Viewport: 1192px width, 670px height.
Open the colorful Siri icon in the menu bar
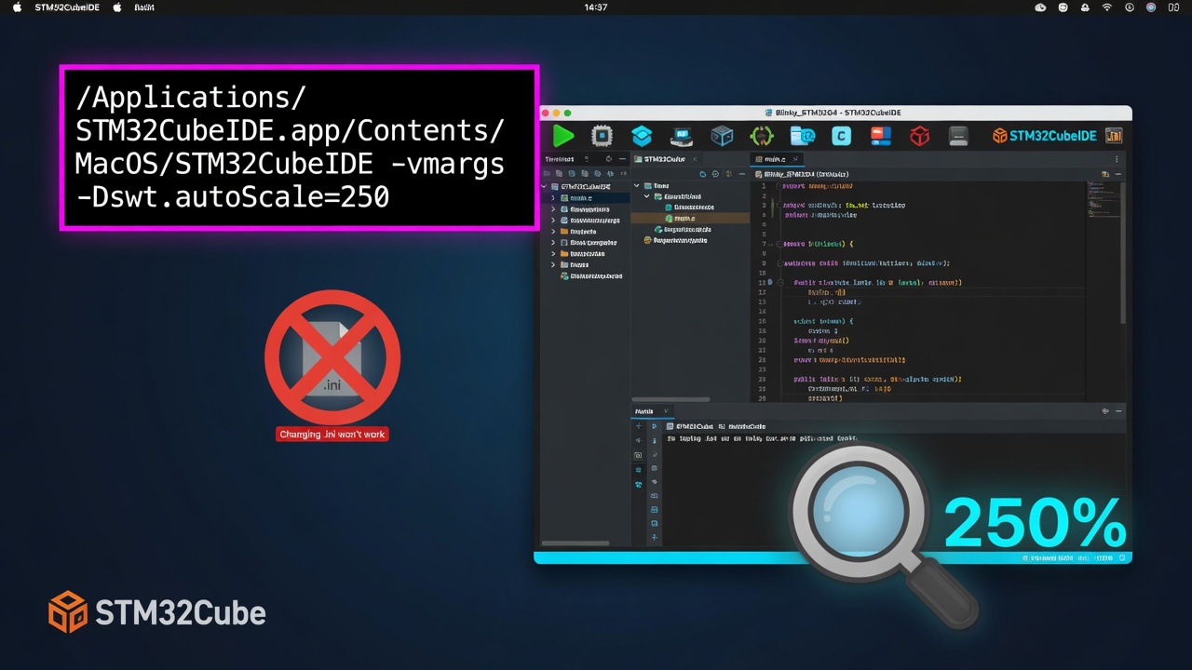[1150, 7]
